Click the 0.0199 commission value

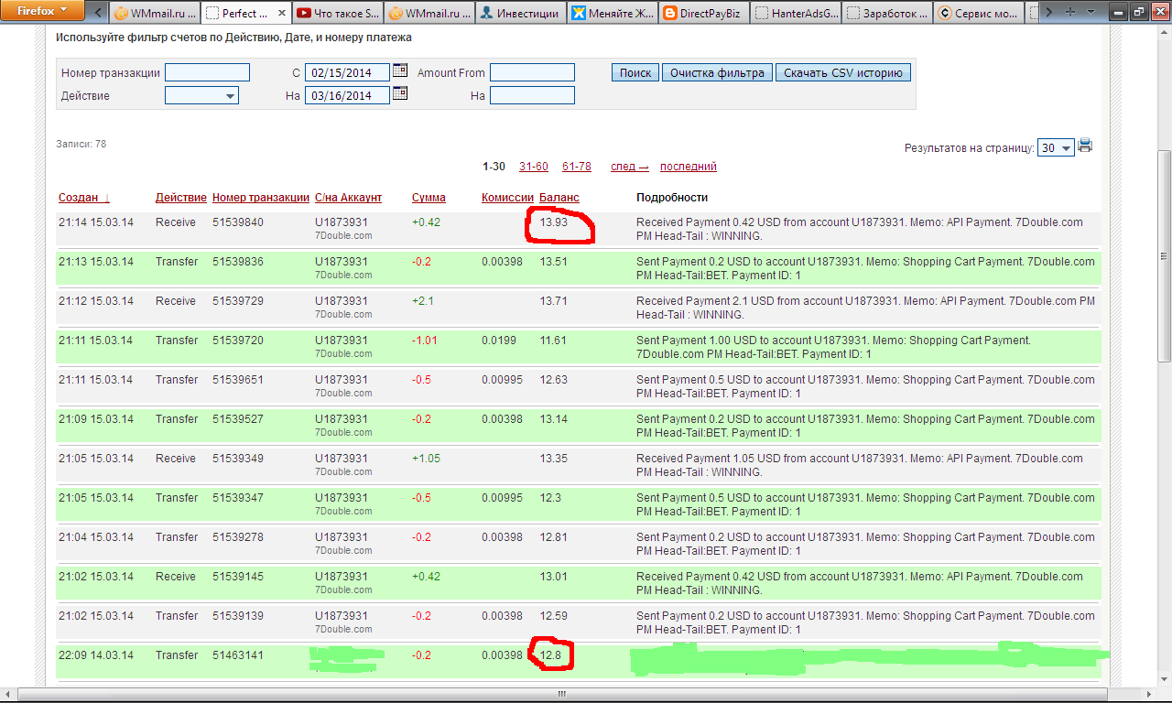tap(499, 341)
